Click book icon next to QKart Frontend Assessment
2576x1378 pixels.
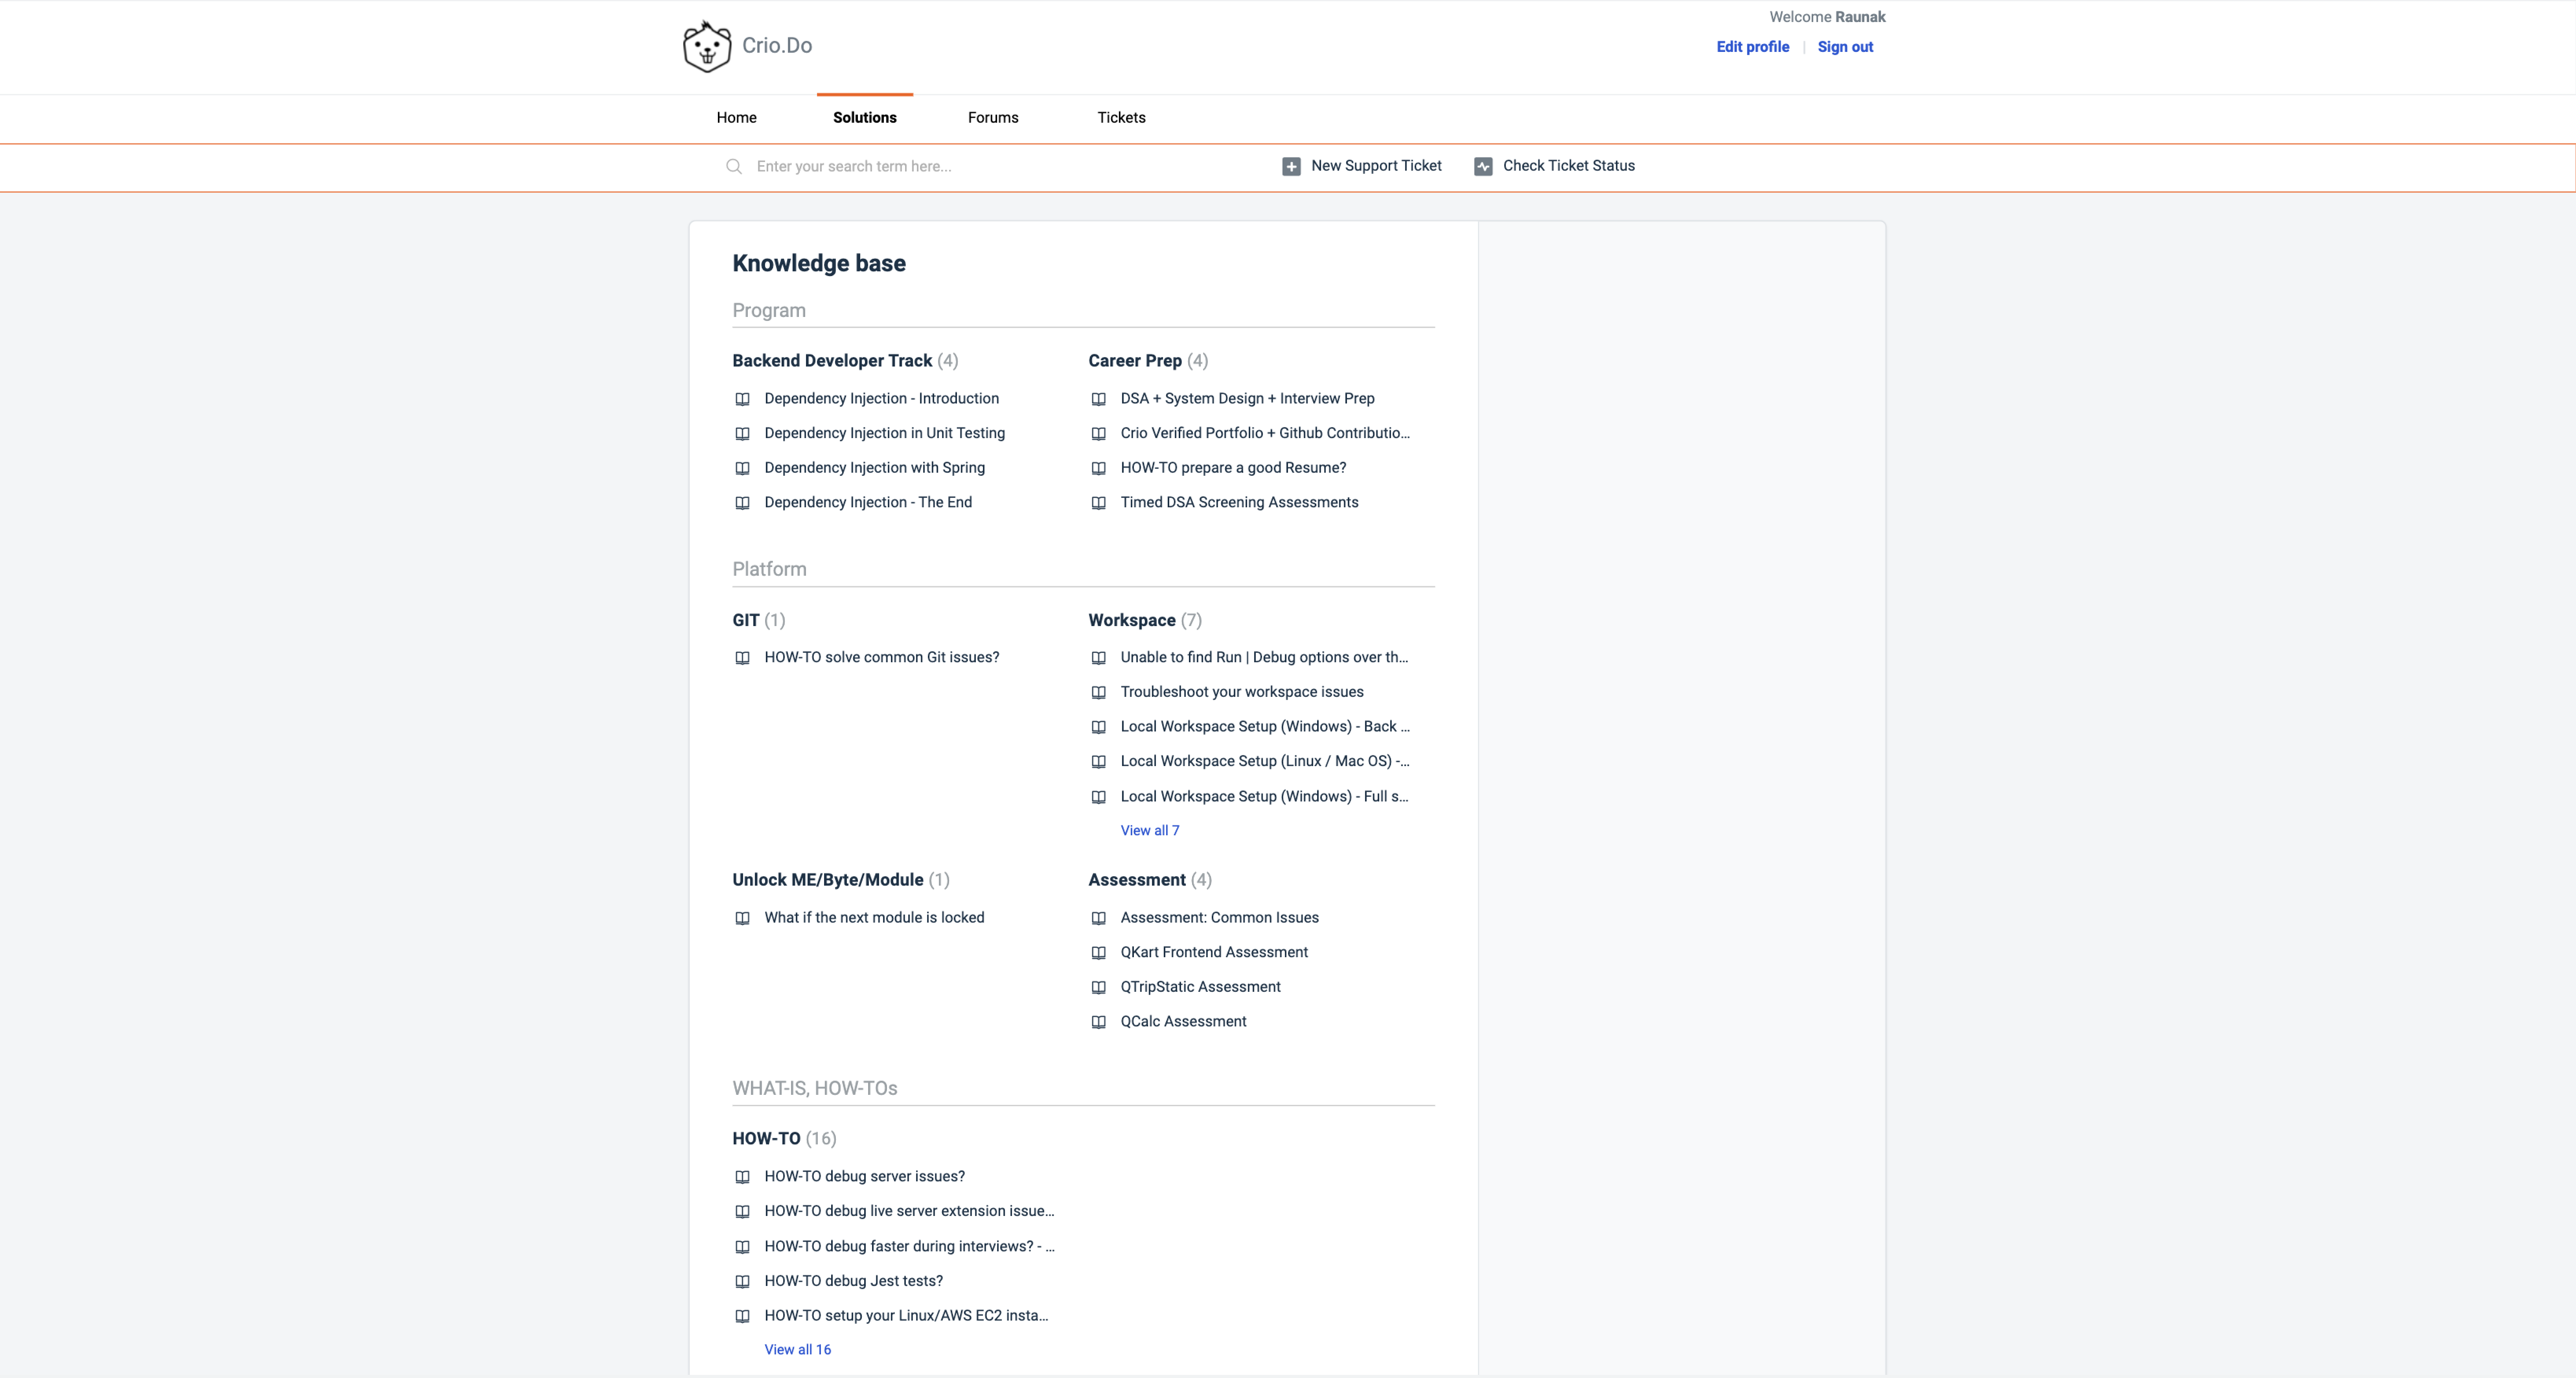1098,953
